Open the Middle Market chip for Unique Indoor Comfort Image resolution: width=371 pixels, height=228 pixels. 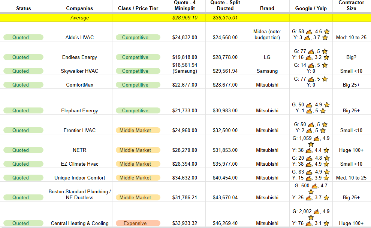pyautogui.click(x=138, y=178)
